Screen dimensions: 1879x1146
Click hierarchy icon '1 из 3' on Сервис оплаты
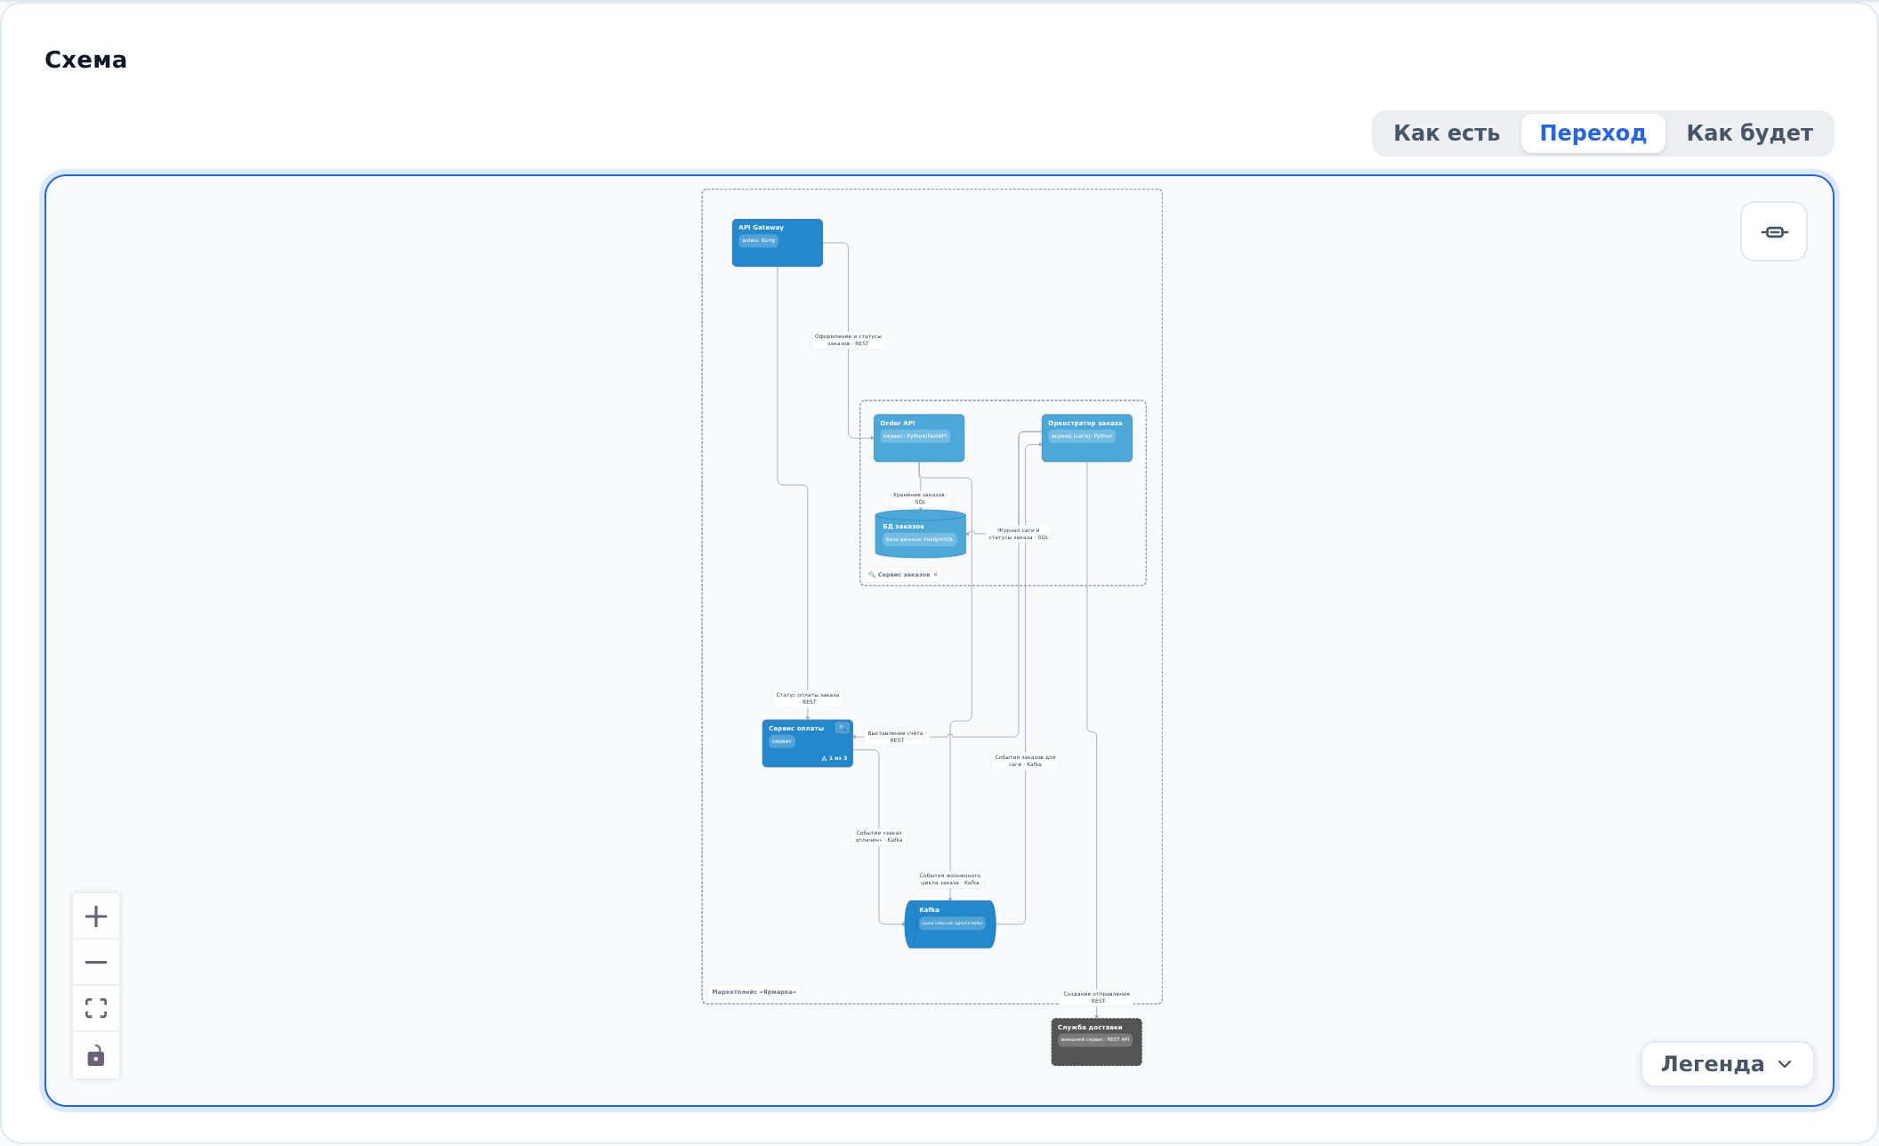click(x=835, y=758)
